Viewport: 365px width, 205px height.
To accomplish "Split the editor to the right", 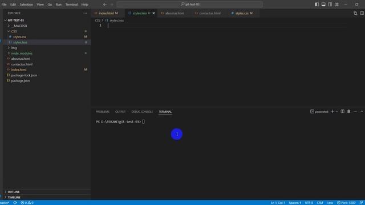I will 362,13.
